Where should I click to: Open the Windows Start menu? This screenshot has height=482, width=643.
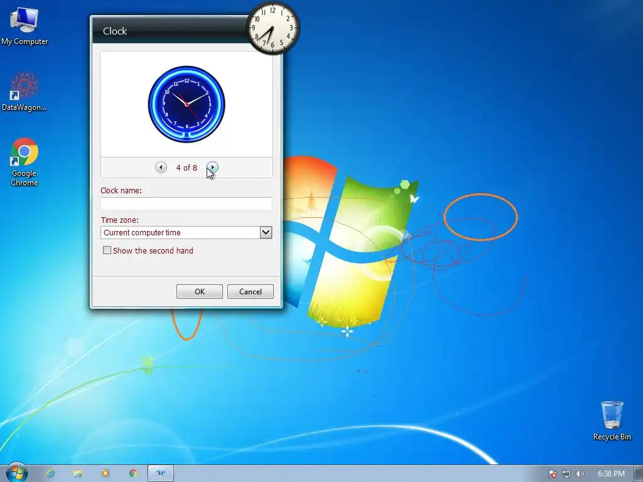(17, 473)
